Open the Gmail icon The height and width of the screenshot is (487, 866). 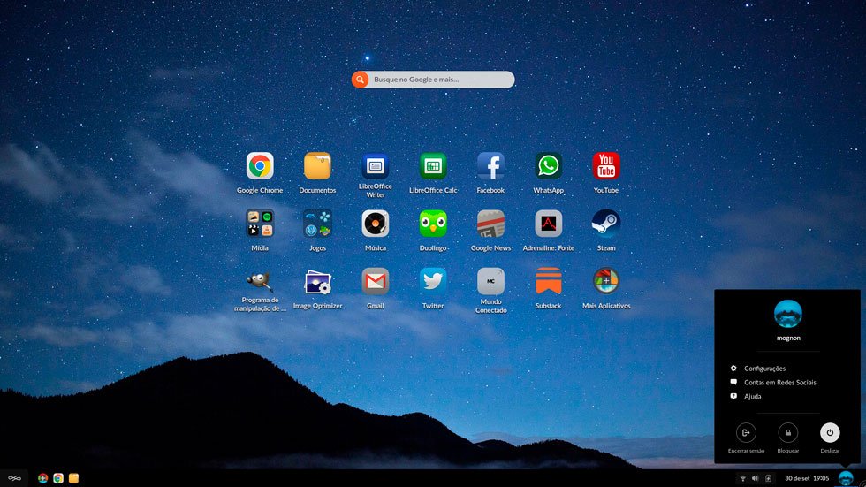tap(375, 282)
